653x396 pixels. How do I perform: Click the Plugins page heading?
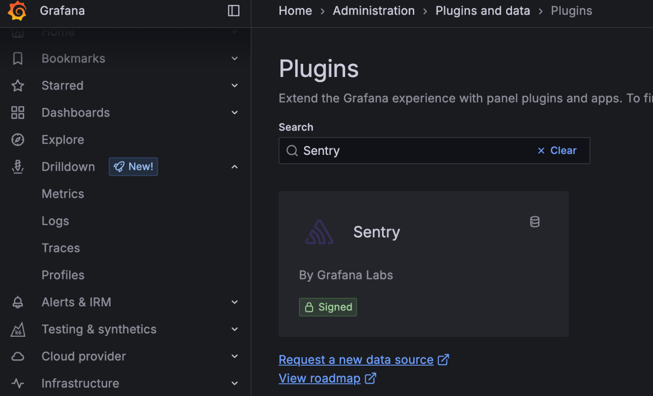[x=319, y=69]
